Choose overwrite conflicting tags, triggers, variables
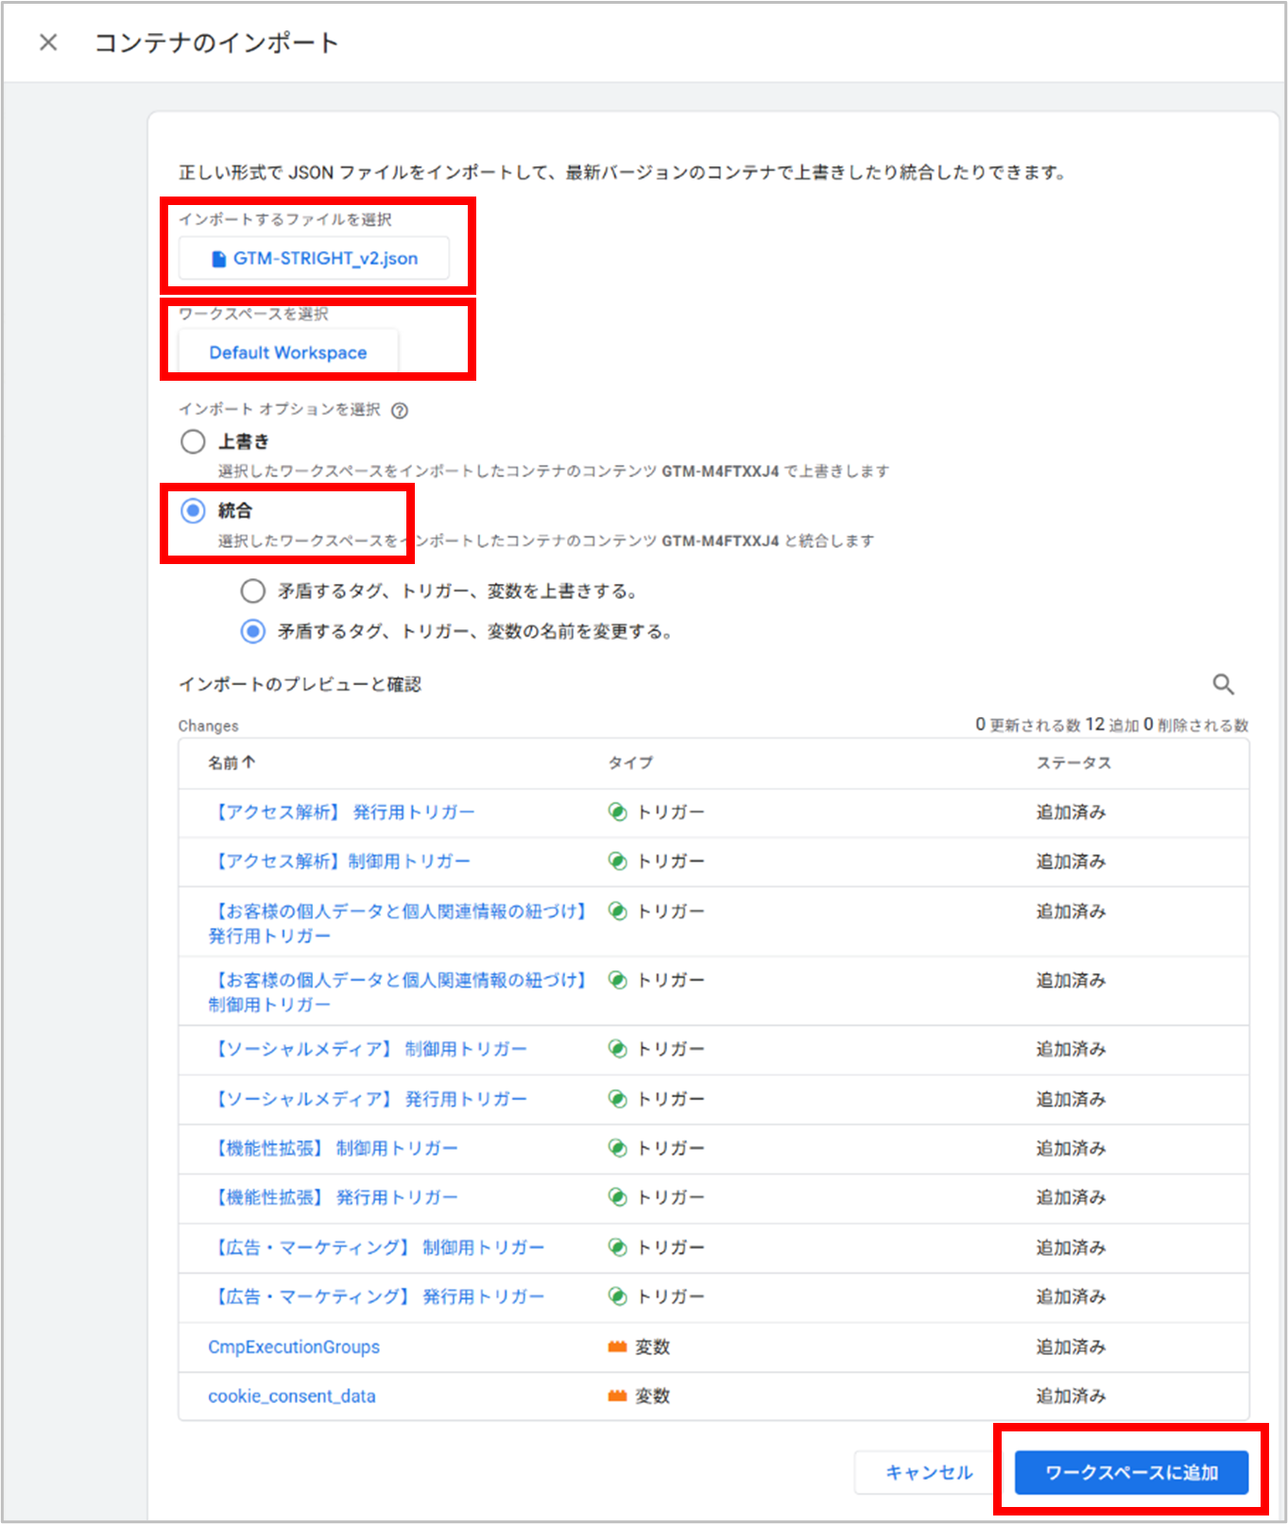1288x1524 pixels. click(x=252, y=591)
